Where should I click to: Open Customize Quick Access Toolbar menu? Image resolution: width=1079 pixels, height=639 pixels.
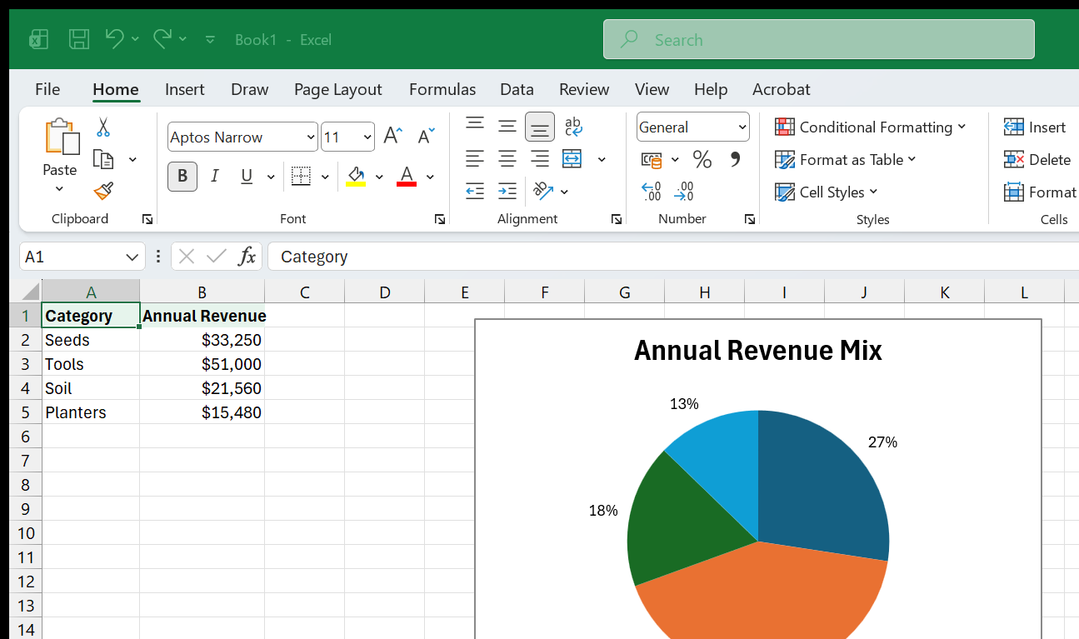210,39
